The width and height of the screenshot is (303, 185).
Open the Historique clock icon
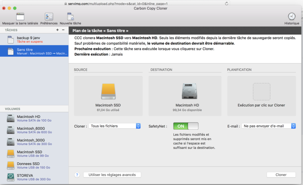pos(291,17)
